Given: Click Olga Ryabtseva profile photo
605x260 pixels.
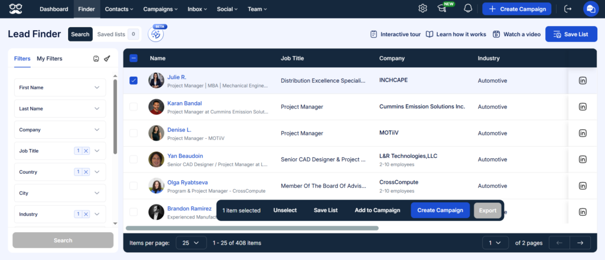Looking at the screenshot, I should pos(156,186).
